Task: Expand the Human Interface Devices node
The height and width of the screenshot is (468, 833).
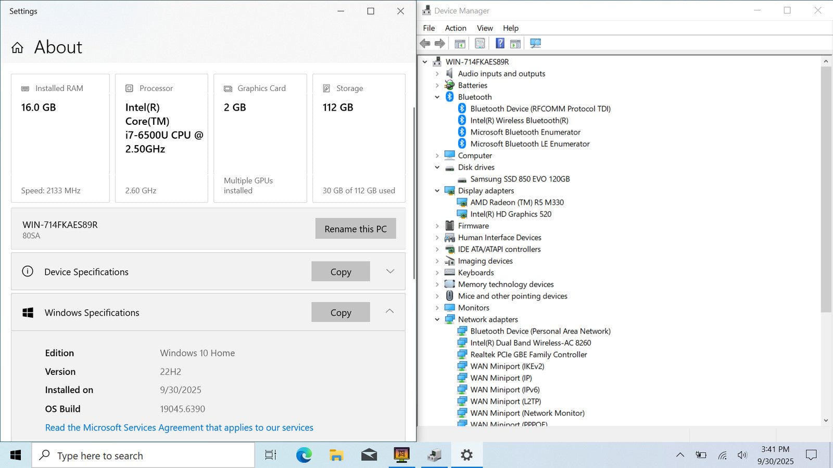Action: click(437, 238)
